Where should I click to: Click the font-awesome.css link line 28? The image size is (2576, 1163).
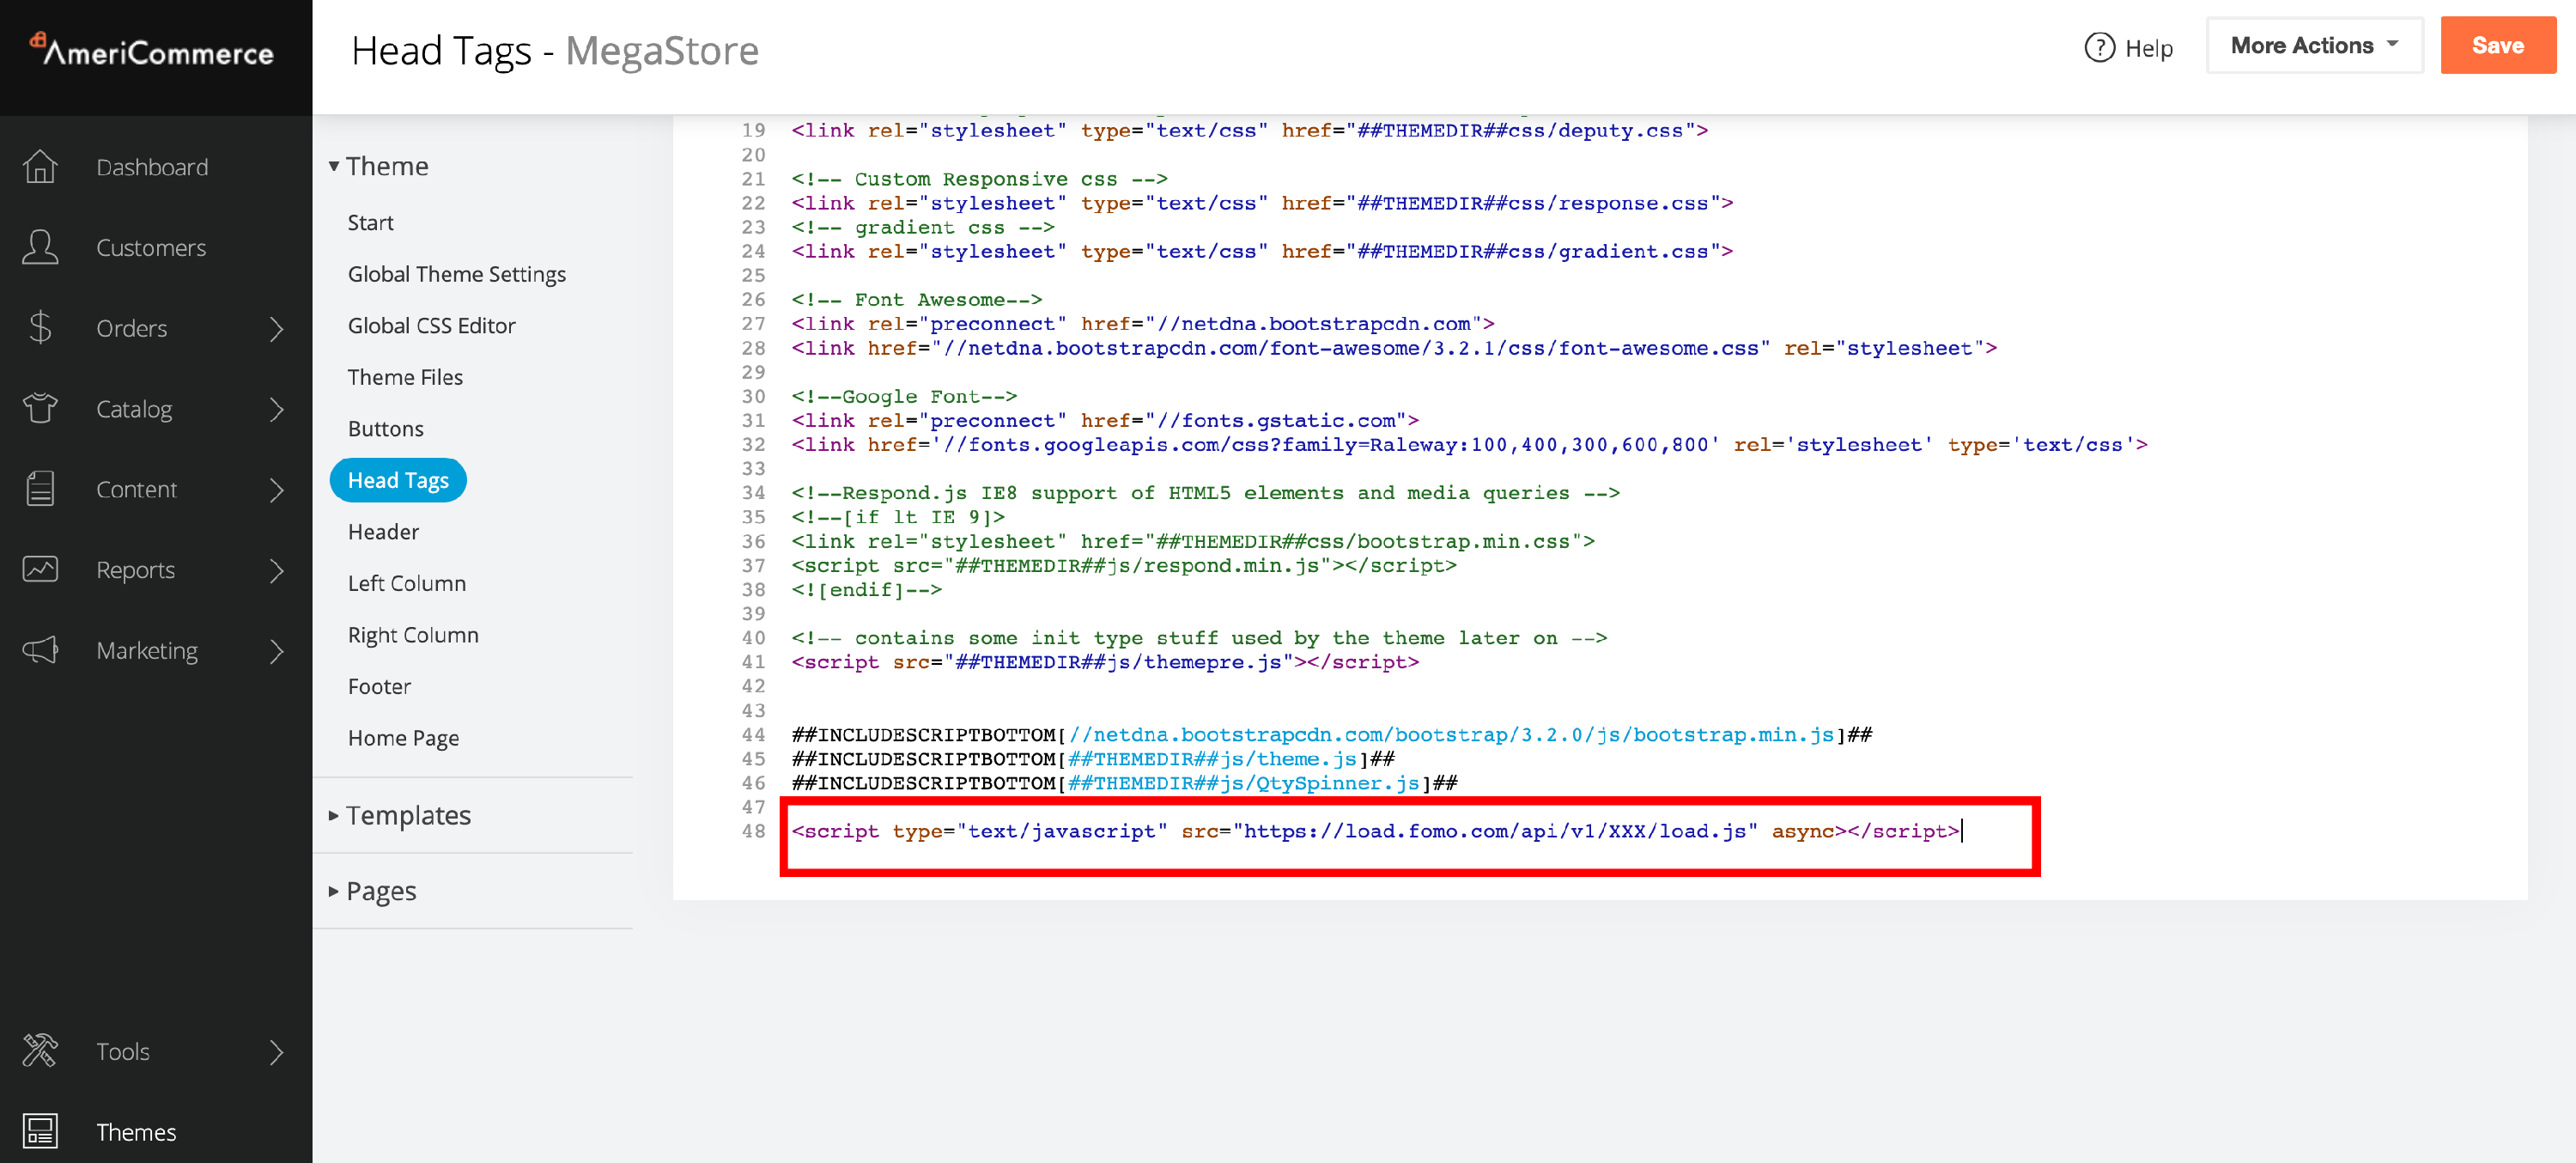tap(1394, 348)
